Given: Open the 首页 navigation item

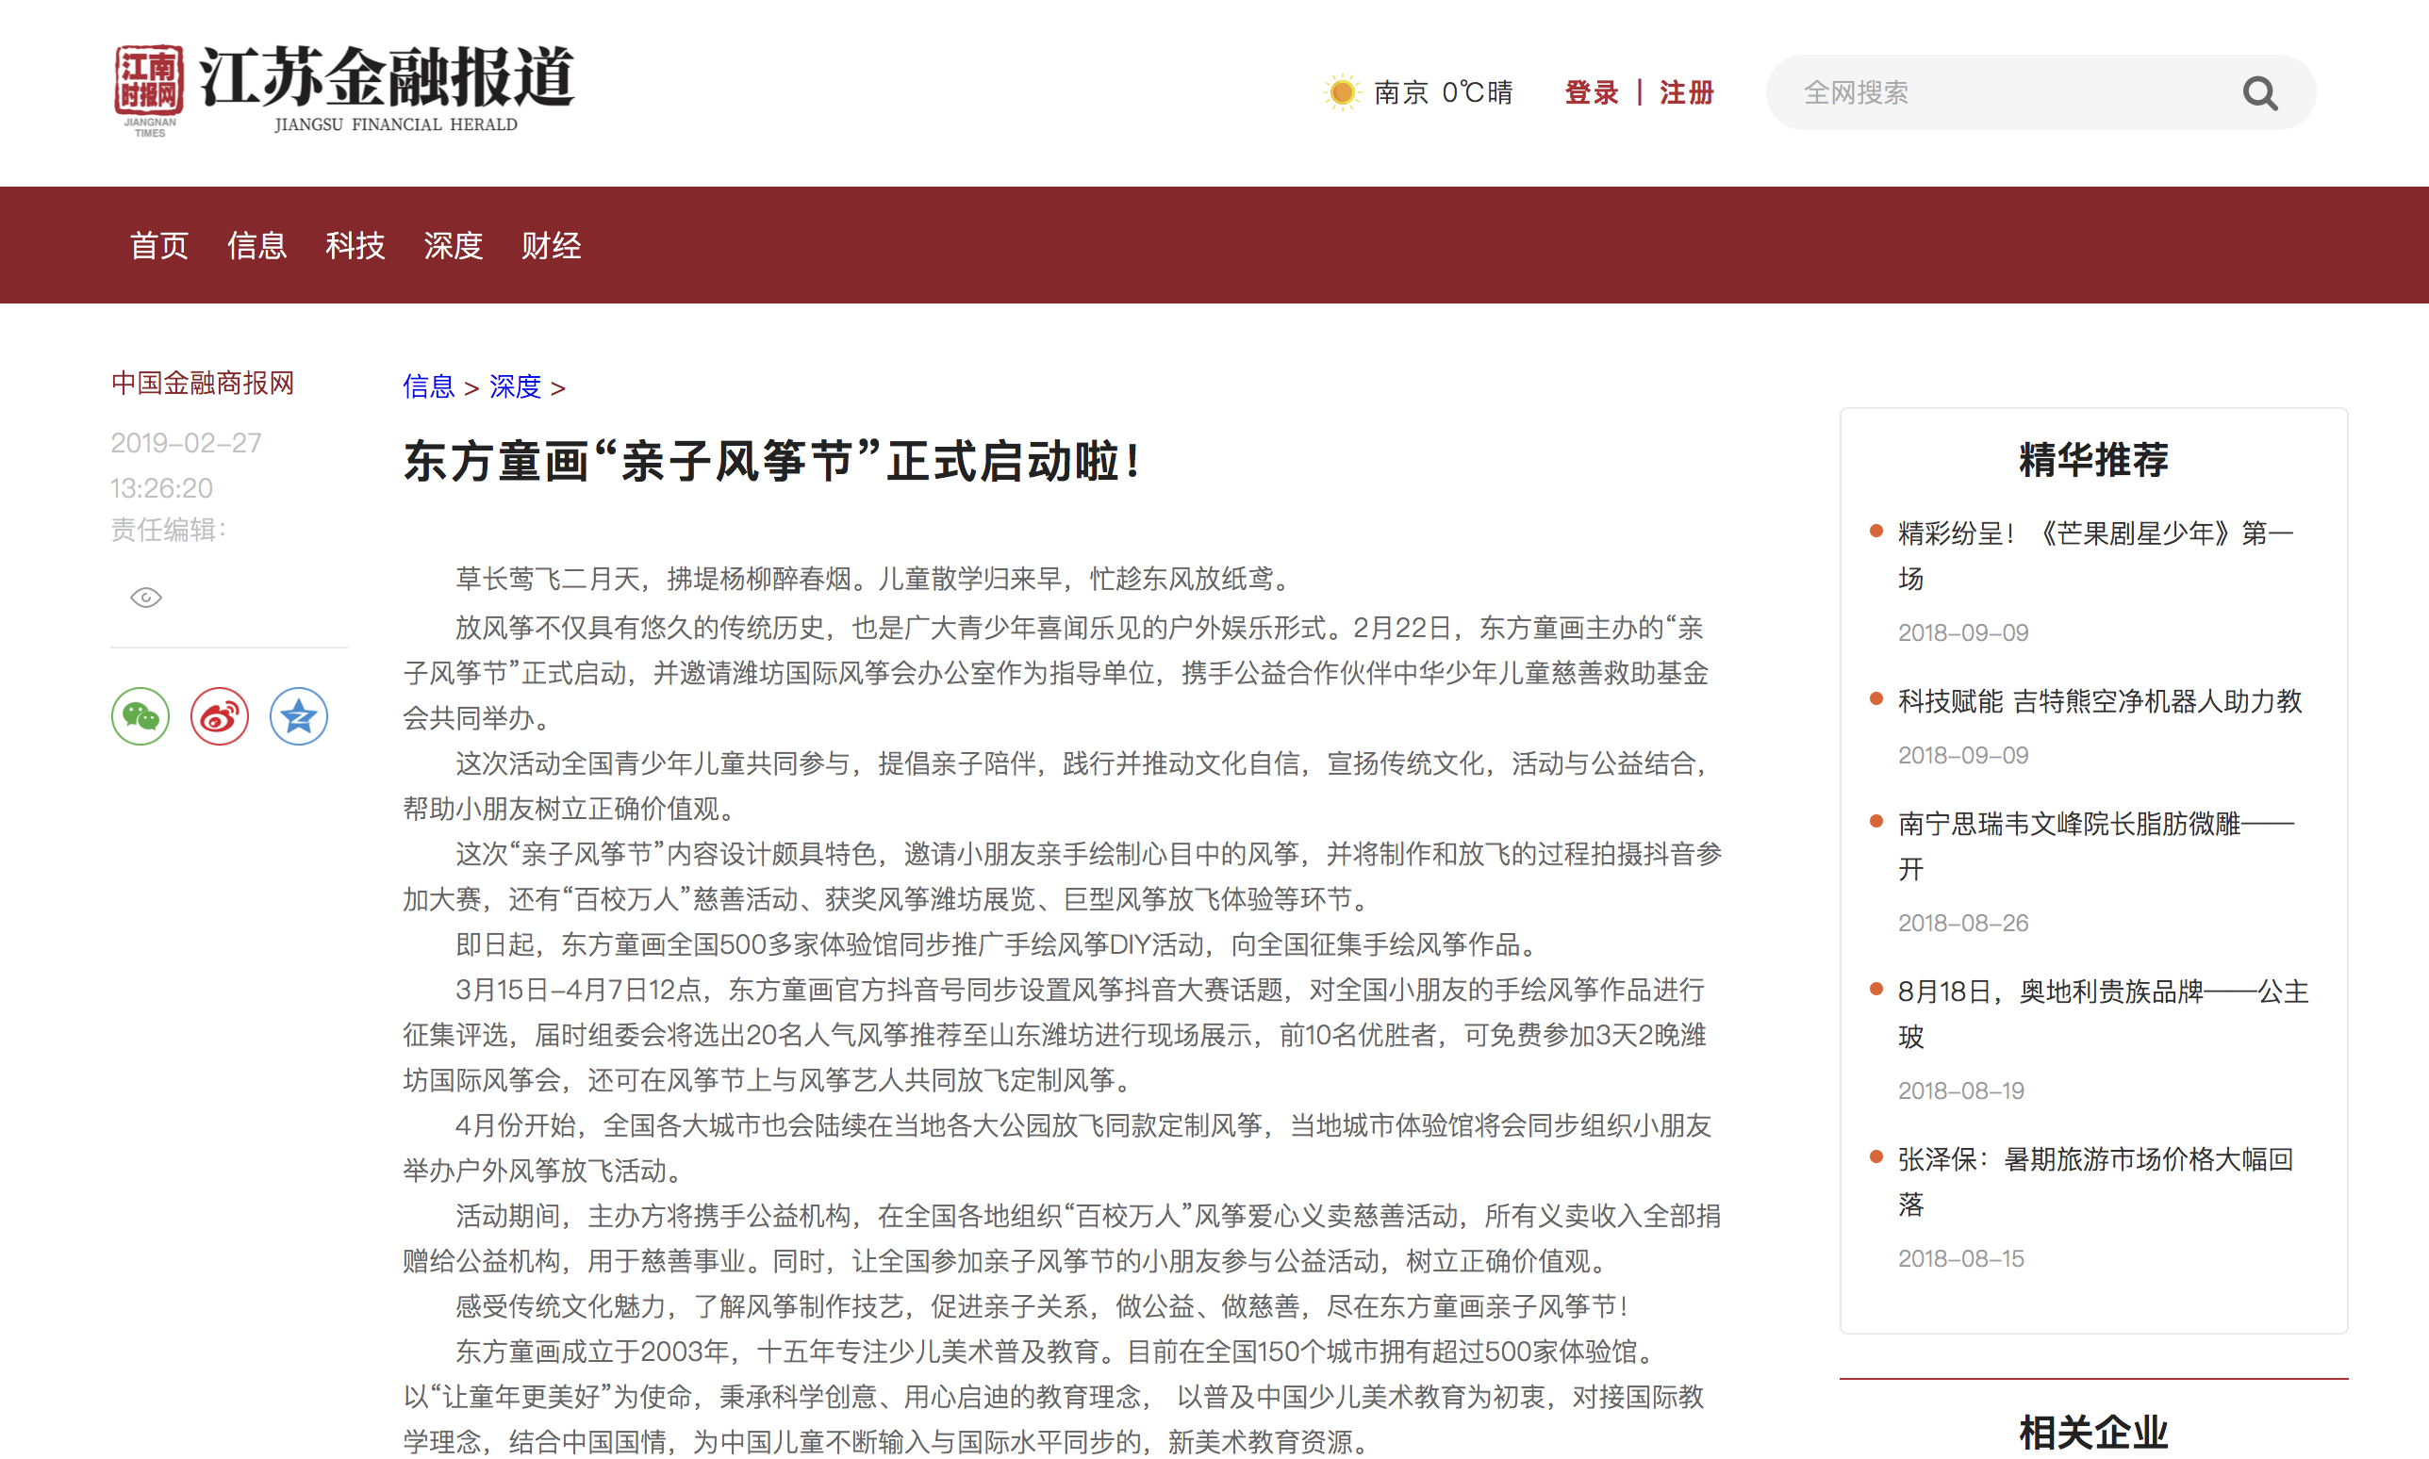Looking at the screenshot, I should click(159, 246).
